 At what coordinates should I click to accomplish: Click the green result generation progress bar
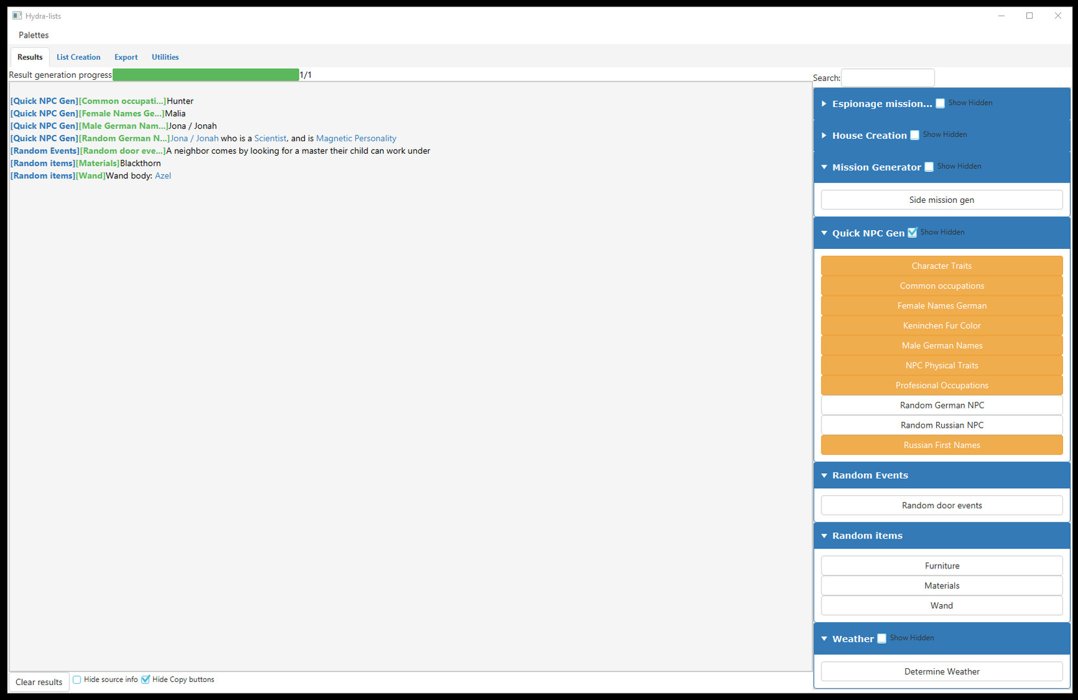coord(205,75)
